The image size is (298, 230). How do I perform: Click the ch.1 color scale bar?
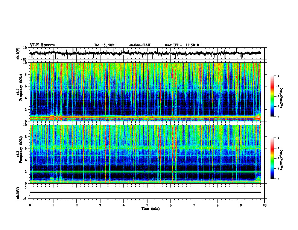click(272, 96)
